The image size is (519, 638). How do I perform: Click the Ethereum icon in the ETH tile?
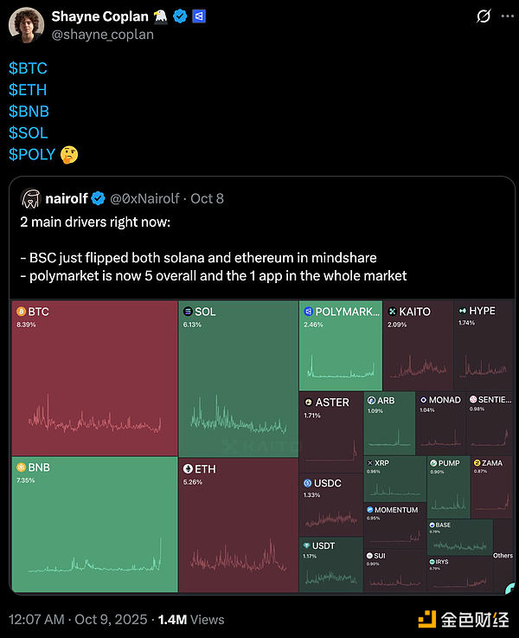(x=187, y=469)
